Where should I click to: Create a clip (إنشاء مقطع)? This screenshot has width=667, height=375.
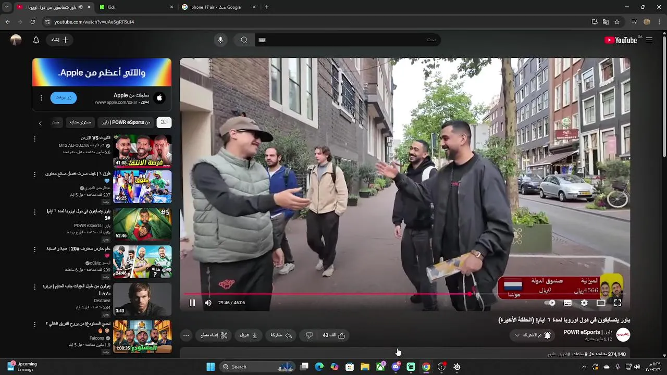point(214,335)
